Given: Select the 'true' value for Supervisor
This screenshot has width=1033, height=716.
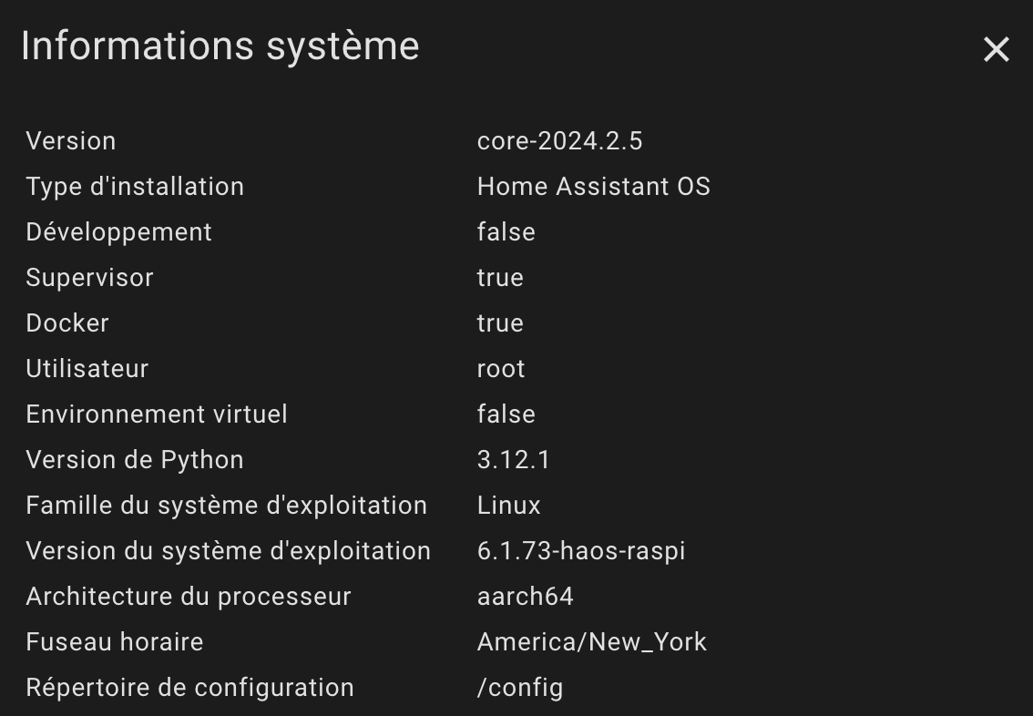Looking at the screenshot, I should tap(500, 277).
